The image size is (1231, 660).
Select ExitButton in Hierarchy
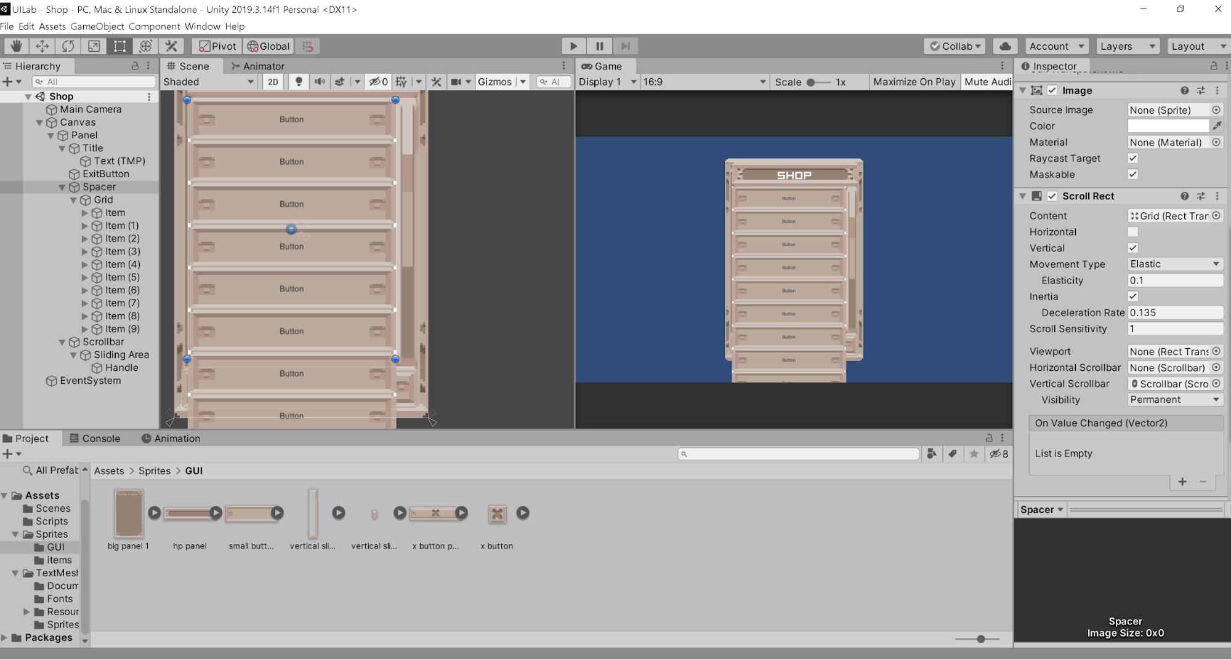[106, 174]
